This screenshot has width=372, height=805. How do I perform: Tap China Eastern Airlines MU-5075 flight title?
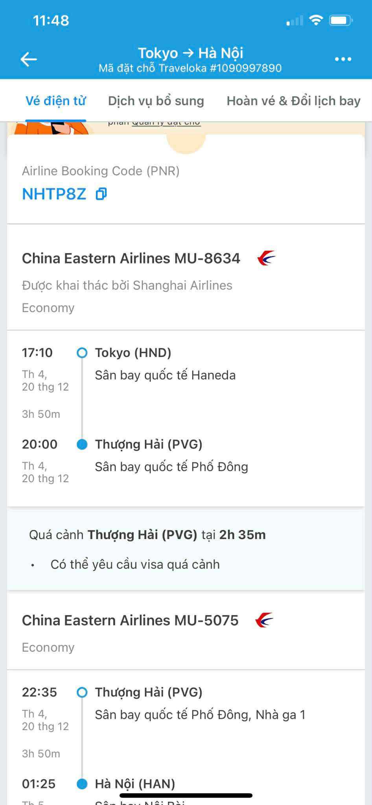(x=130, y=620)
